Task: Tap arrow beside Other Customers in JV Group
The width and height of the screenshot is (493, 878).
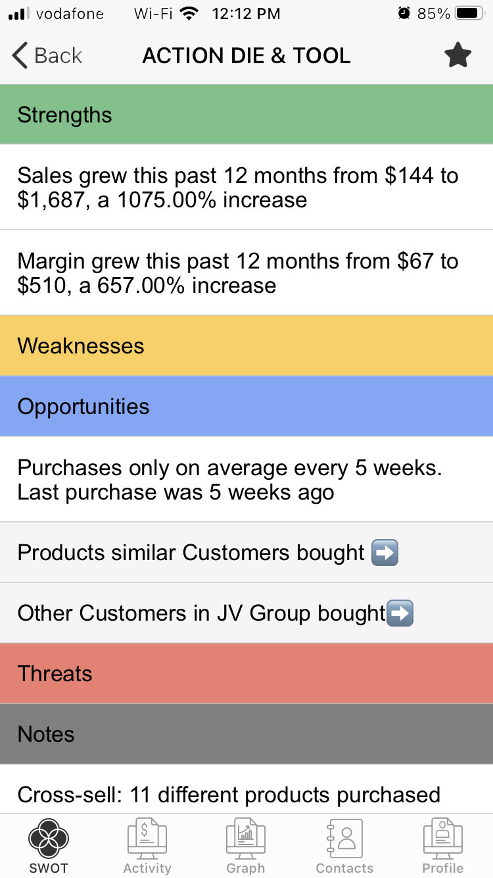Action: tap(400, 613)
